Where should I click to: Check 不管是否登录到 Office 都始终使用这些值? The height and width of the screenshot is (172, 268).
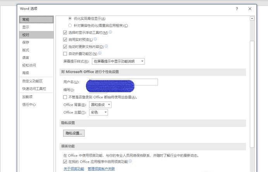click(65, 97)
